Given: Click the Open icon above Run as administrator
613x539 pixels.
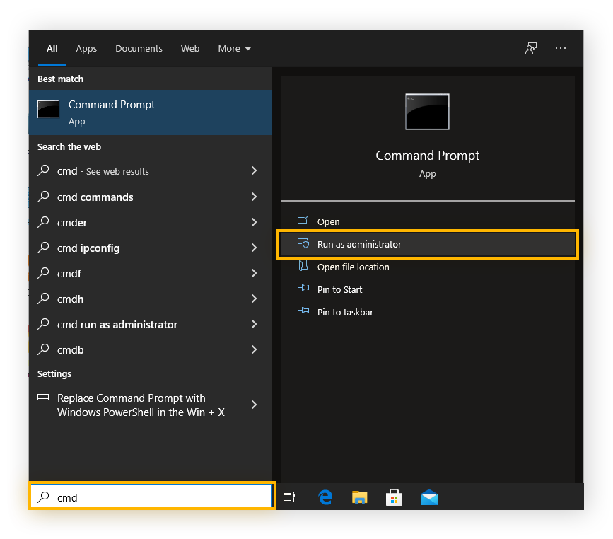Looking at the screenshot, I should pos(305,221).
